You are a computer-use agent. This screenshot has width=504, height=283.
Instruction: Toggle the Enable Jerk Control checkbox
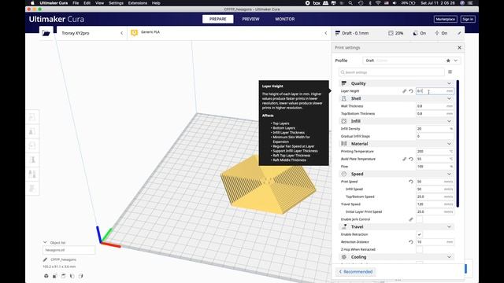click(x=420, y=219)
